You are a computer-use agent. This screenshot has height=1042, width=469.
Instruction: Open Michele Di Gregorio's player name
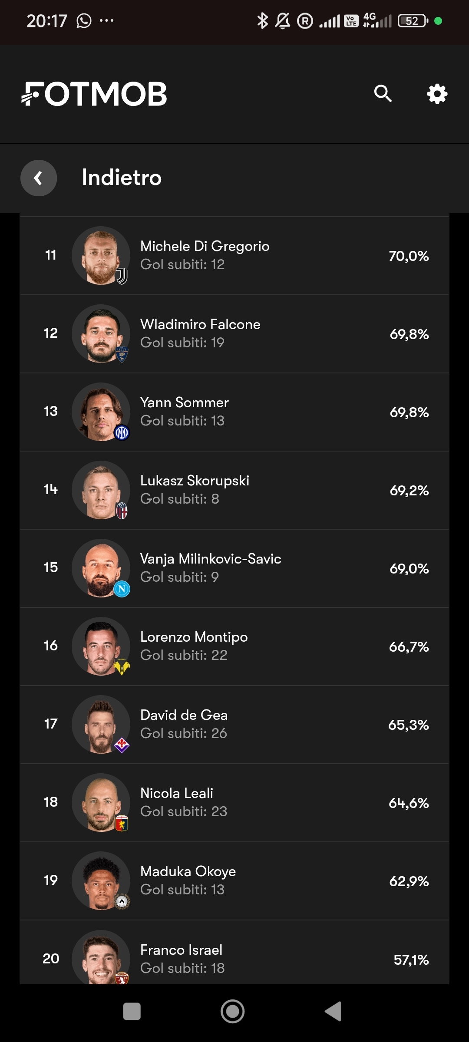pos(205,246)
